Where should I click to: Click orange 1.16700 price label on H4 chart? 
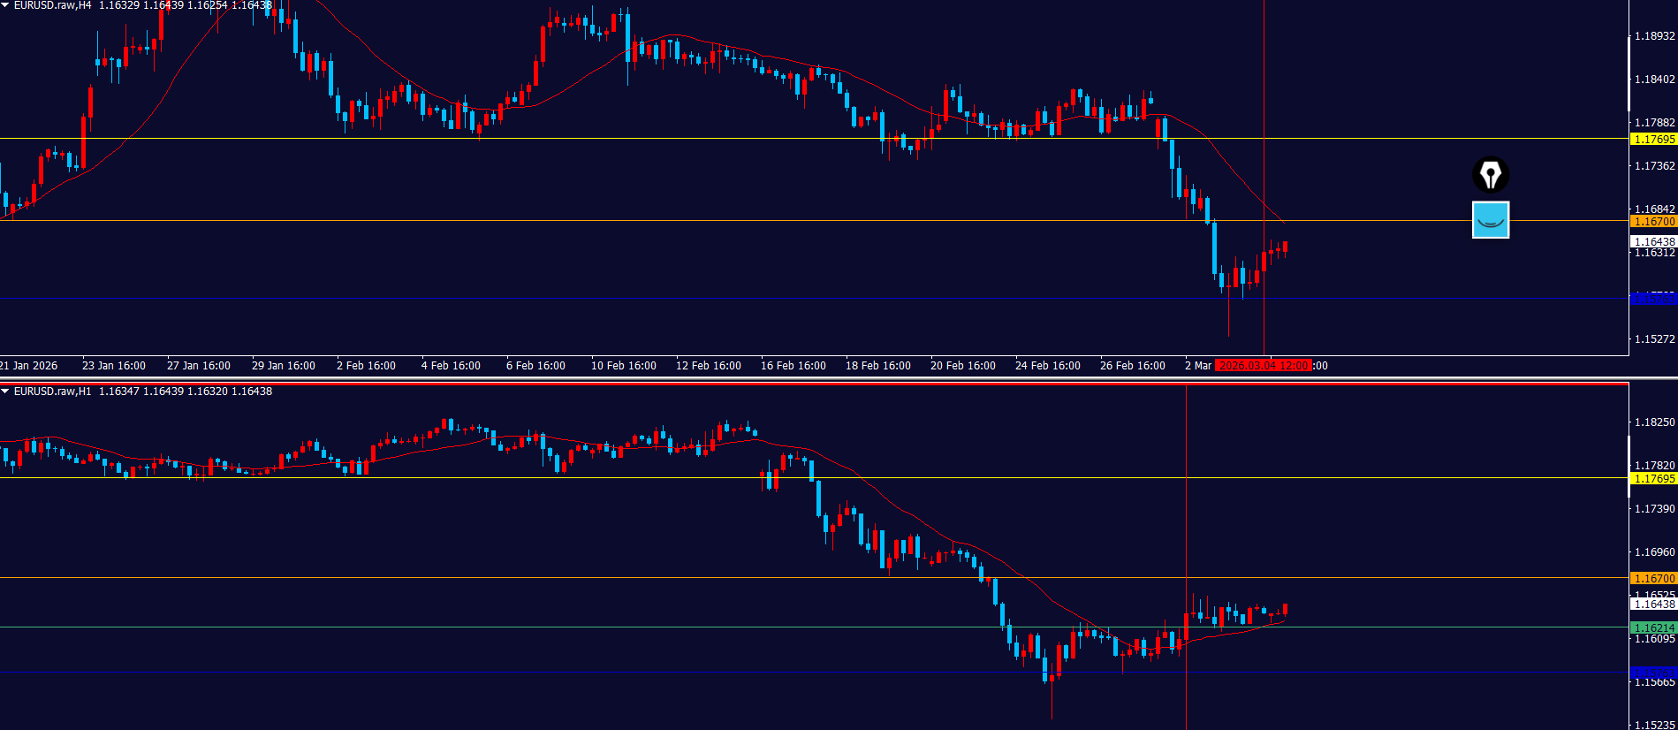coord(1653,222)
